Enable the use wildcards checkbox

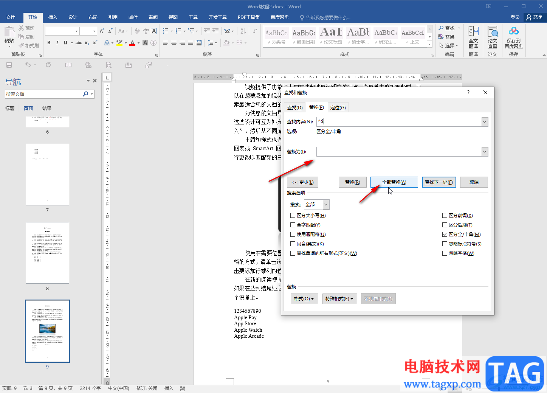pos(293,235)
